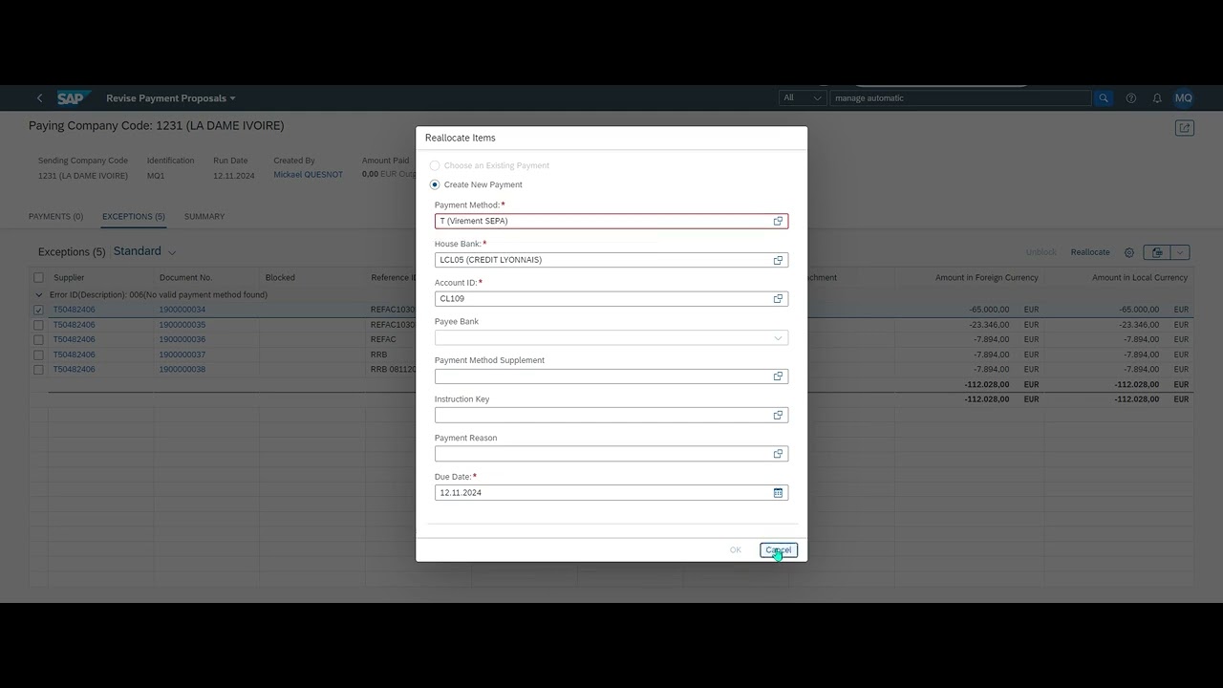Screen dimensions: 1223x688
Task: Click Cancel in Reallocate Items dialog
Action: 778,550
